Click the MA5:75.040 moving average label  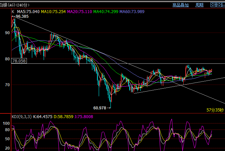(x=28, y=12)
